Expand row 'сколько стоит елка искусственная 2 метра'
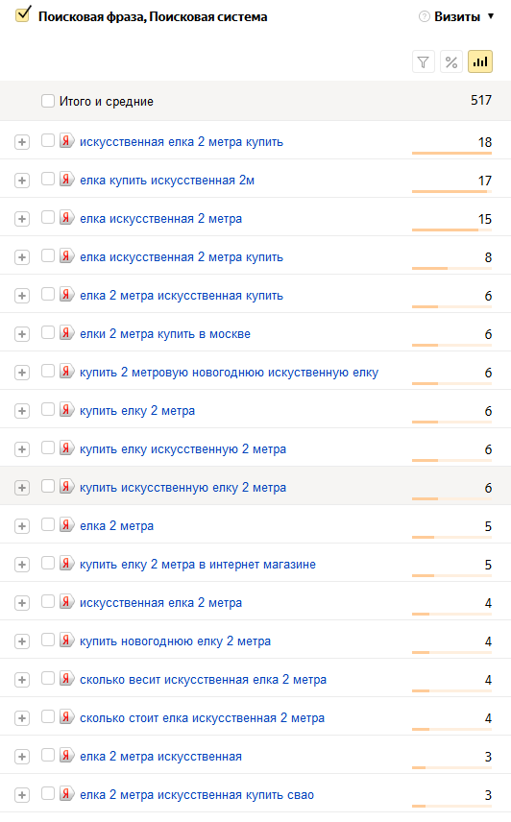The image size is (511, 822). coord(22,718)
